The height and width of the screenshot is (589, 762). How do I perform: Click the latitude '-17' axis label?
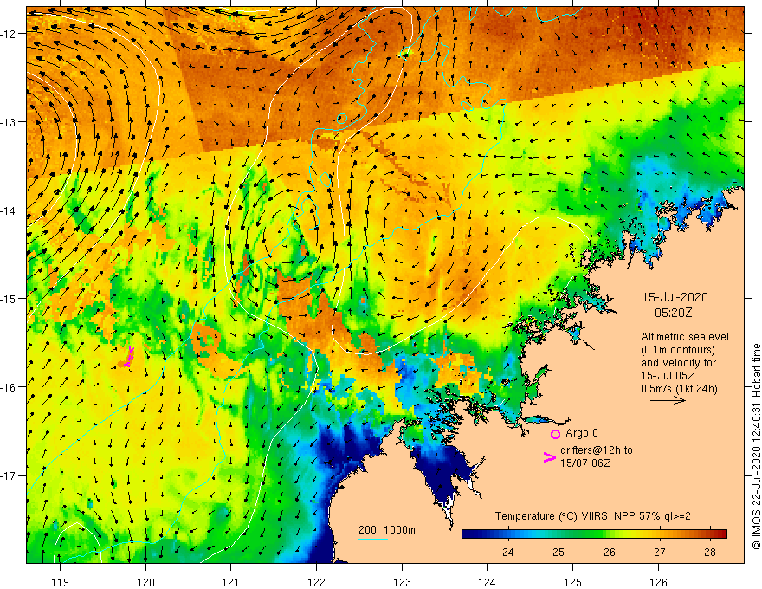[x=9, y=476]
